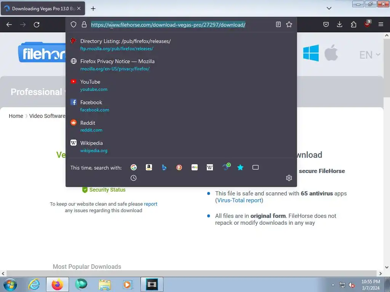
Task: Search with DuckDuckGo one-off icon
Action: pyautogui.click(x=179, y=167)
